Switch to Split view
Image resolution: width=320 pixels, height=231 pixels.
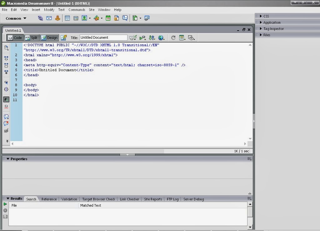[x=31, y=38]
